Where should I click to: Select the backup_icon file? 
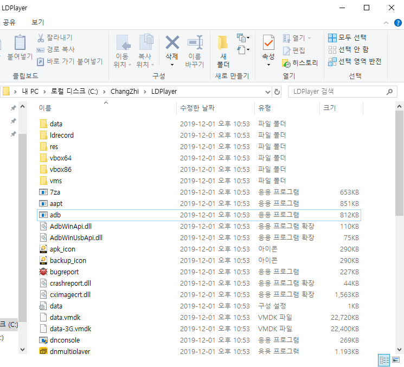[x=62, y=260]
